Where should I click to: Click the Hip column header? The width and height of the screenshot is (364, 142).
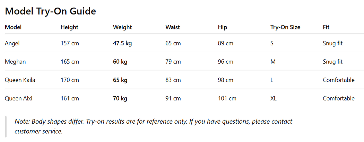click(x=222, y=27)
